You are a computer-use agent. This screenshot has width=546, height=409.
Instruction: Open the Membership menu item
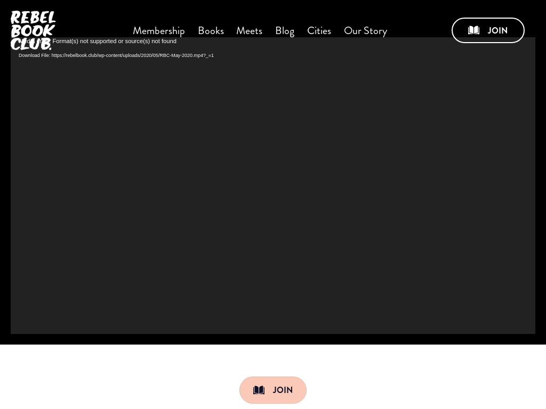tap(159, 30)
